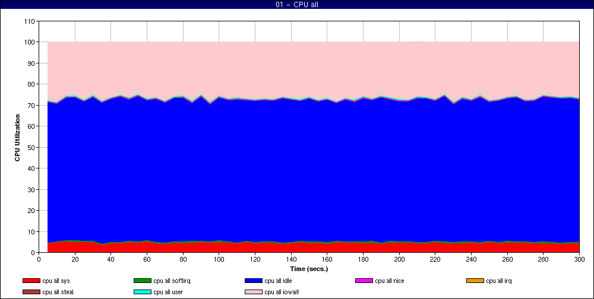Select the 'cpu all user' legend label
This screenshot has width=594, height=299.
click(x=168, y=292)
